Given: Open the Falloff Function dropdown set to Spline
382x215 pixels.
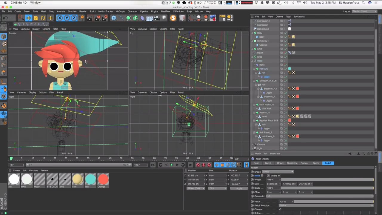Looking at the screenshot, I should [x=326, y=205].
